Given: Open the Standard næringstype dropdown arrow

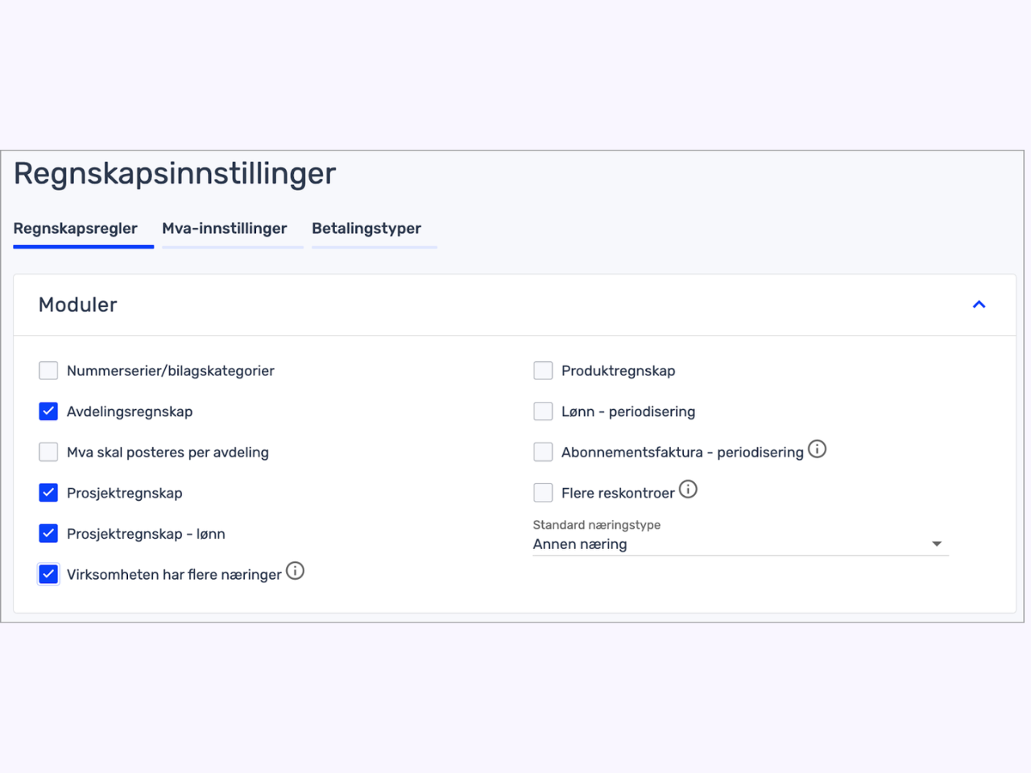Looking at the screenshot, I should tap(937, 544).
